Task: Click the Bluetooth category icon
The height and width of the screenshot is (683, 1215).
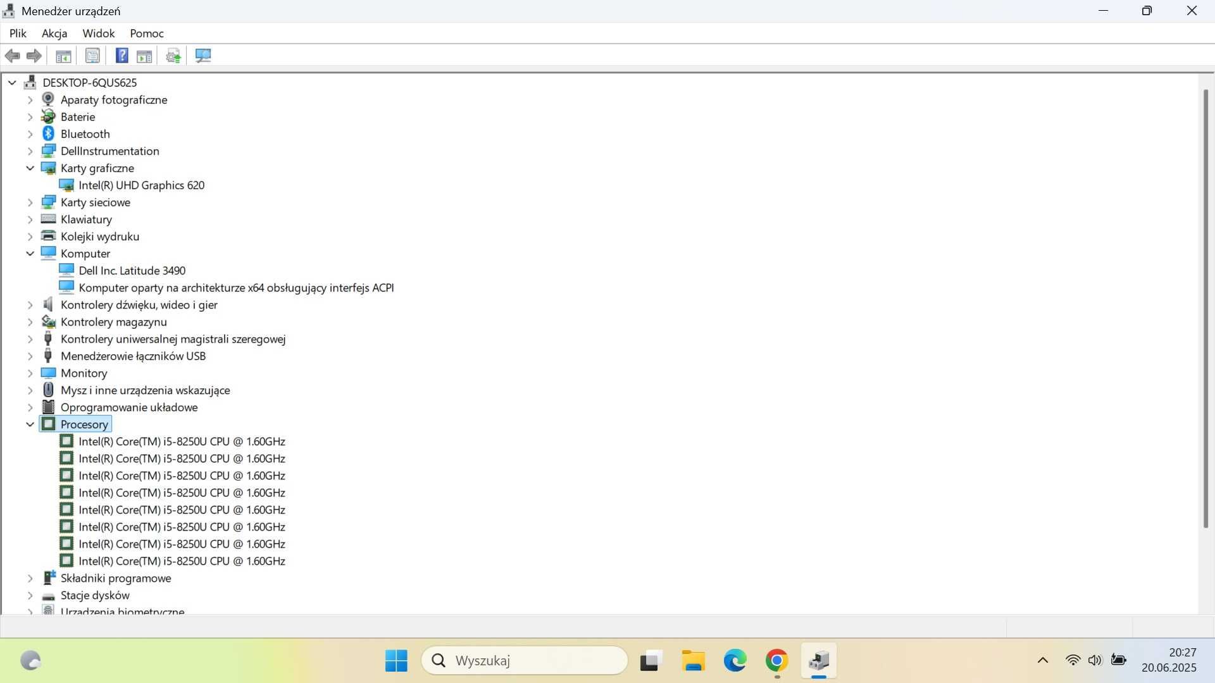Action: pos(48,133)
